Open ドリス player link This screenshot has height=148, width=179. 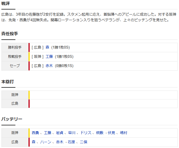[86, 133]
